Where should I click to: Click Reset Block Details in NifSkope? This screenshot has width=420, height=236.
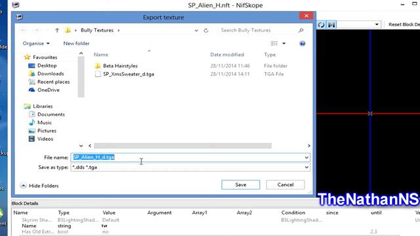tap(404, 24)
